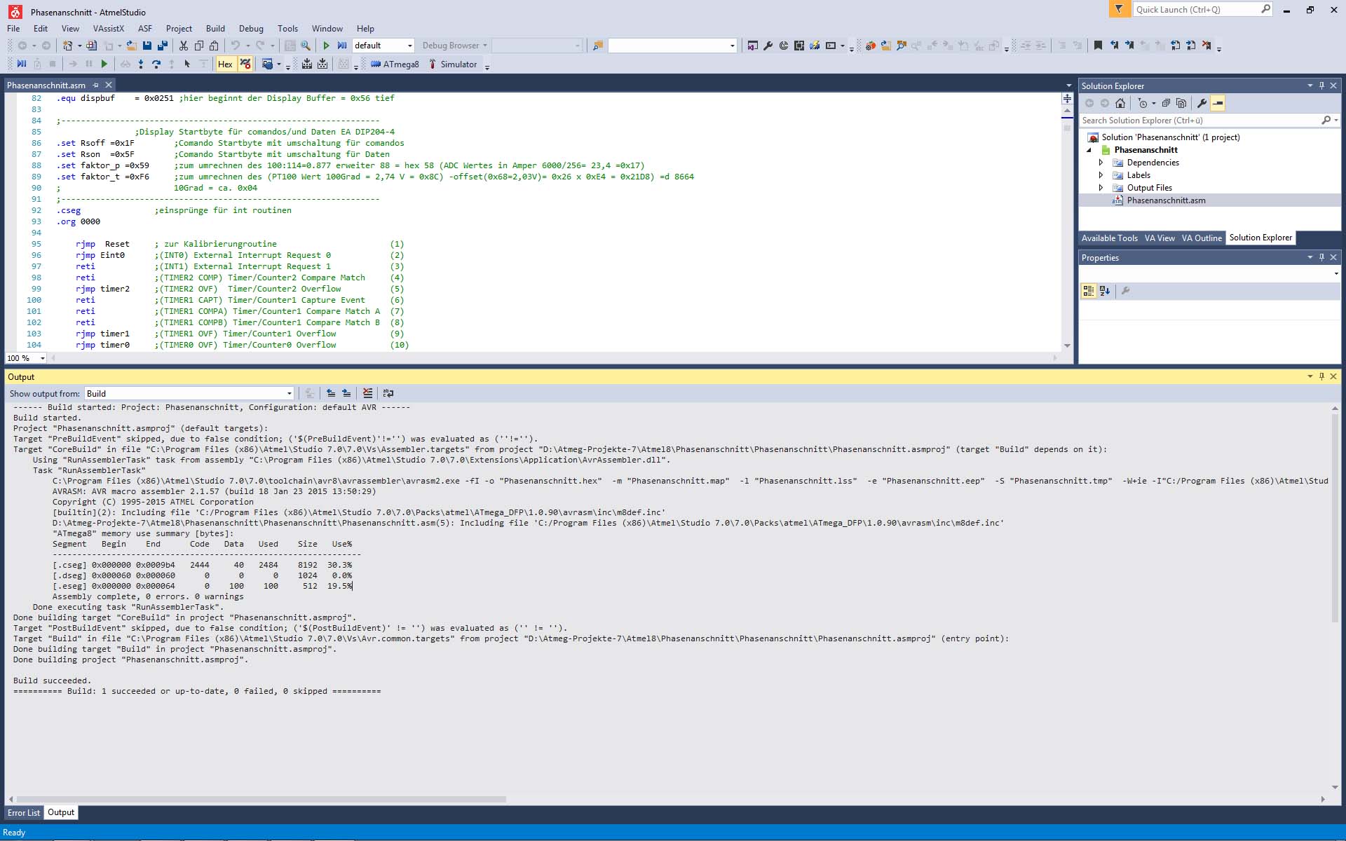Toggle Preview Selected Items in Solution Explorer
Image resolution: width=1346 pixels, height=841 pixels.
(x=1218, y=104)
